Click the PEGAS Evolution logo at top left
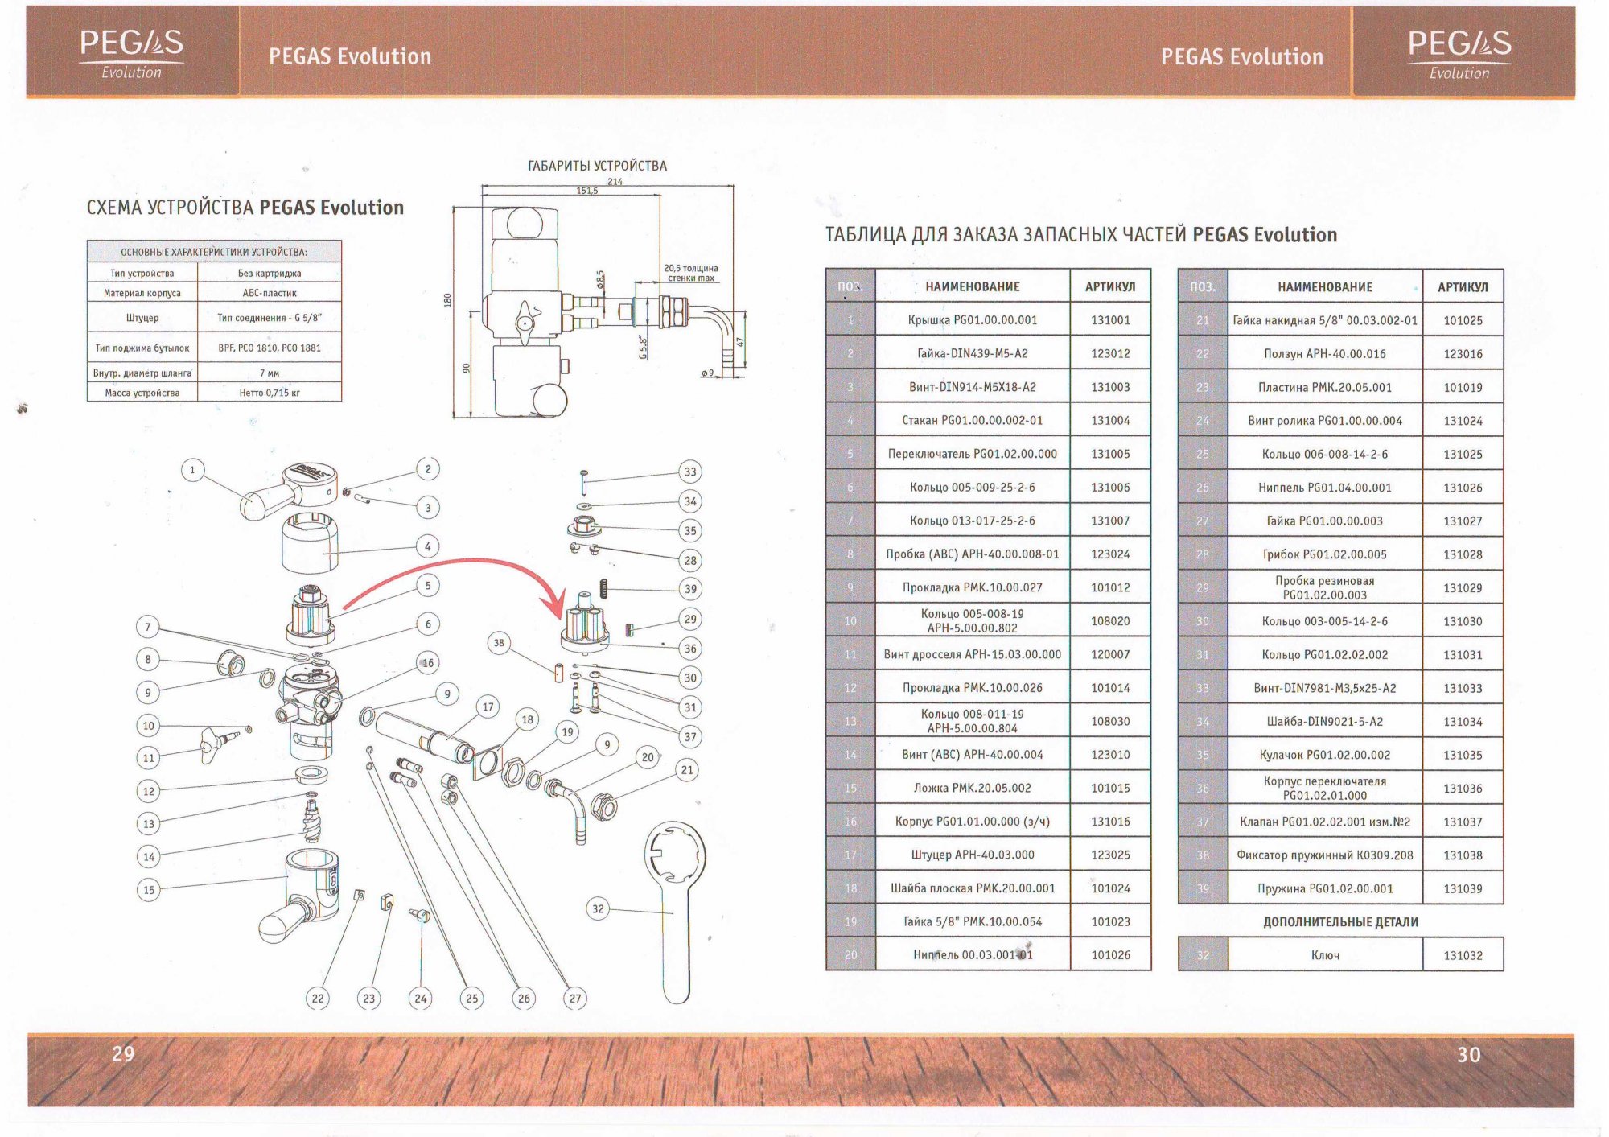Screen dimensions: 1609x1137 pyautogui.click(x=132, y=53)
